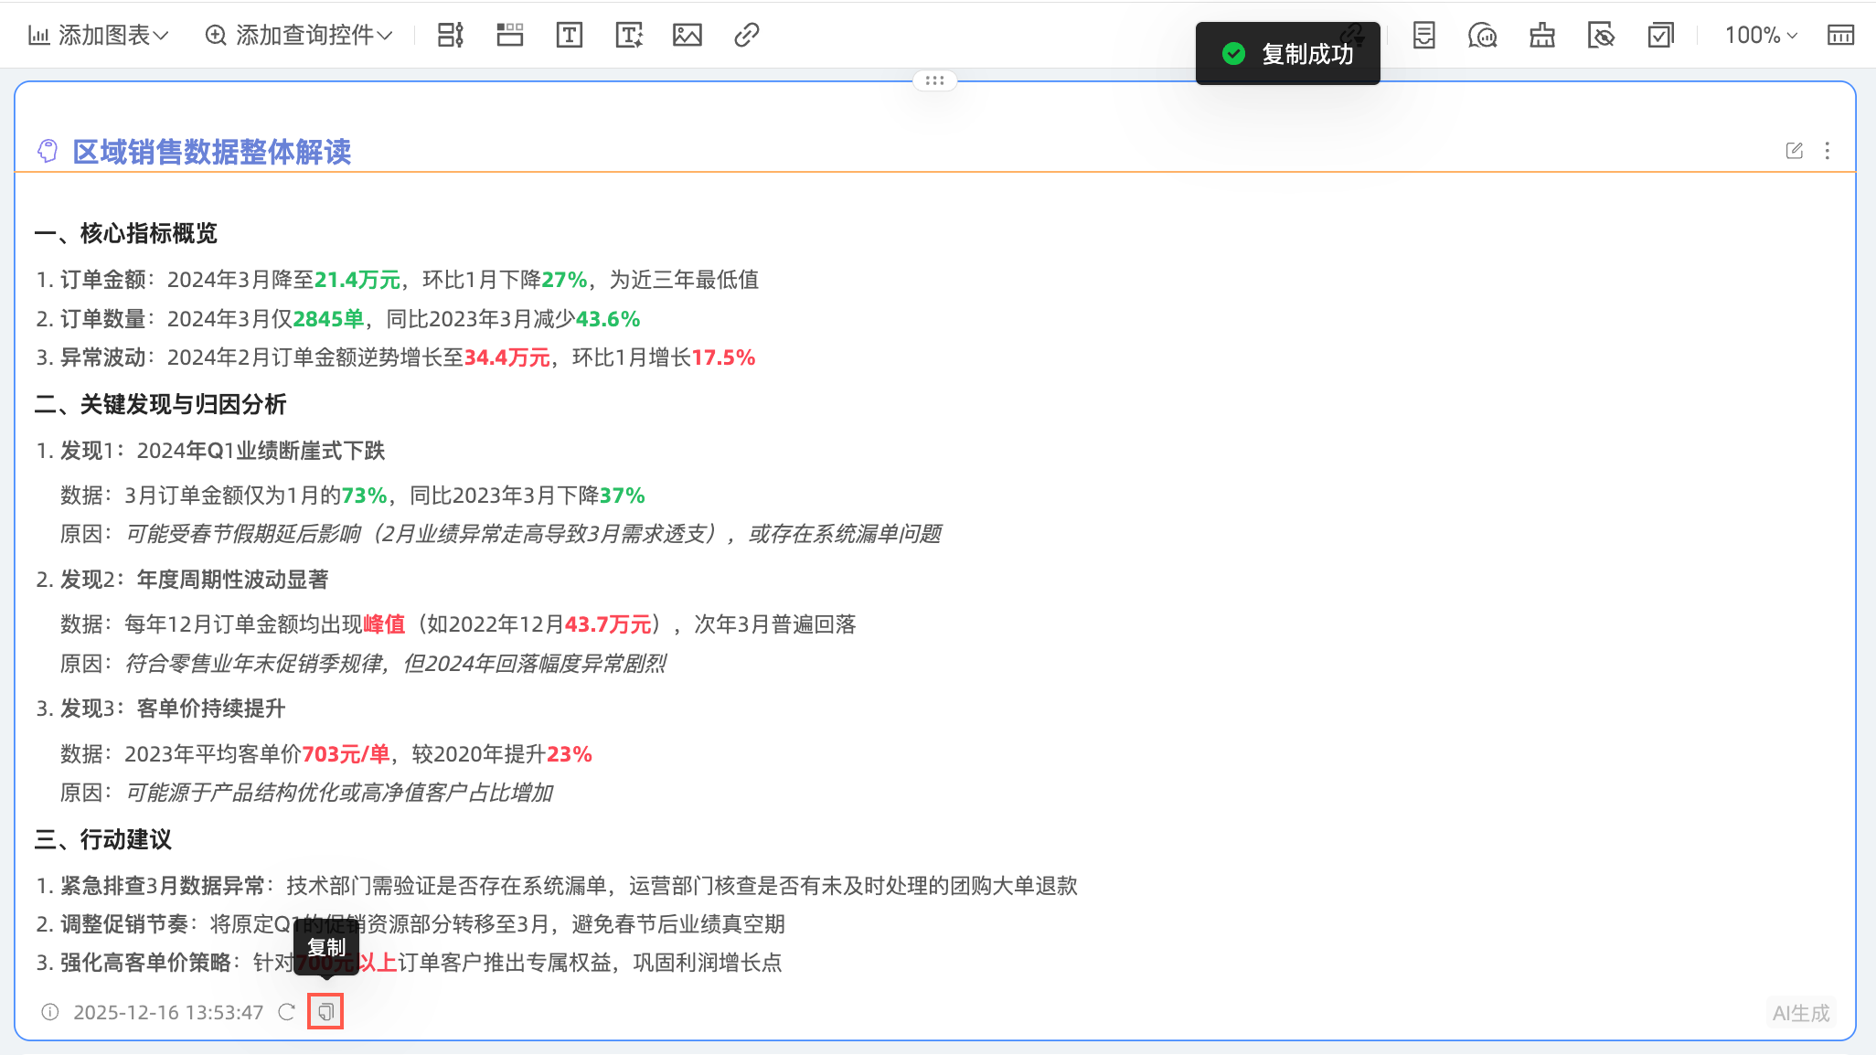The width and height of the screenshot is (1876, 1055).
Task: Click the theme store icon
Action: point(1542,36)
